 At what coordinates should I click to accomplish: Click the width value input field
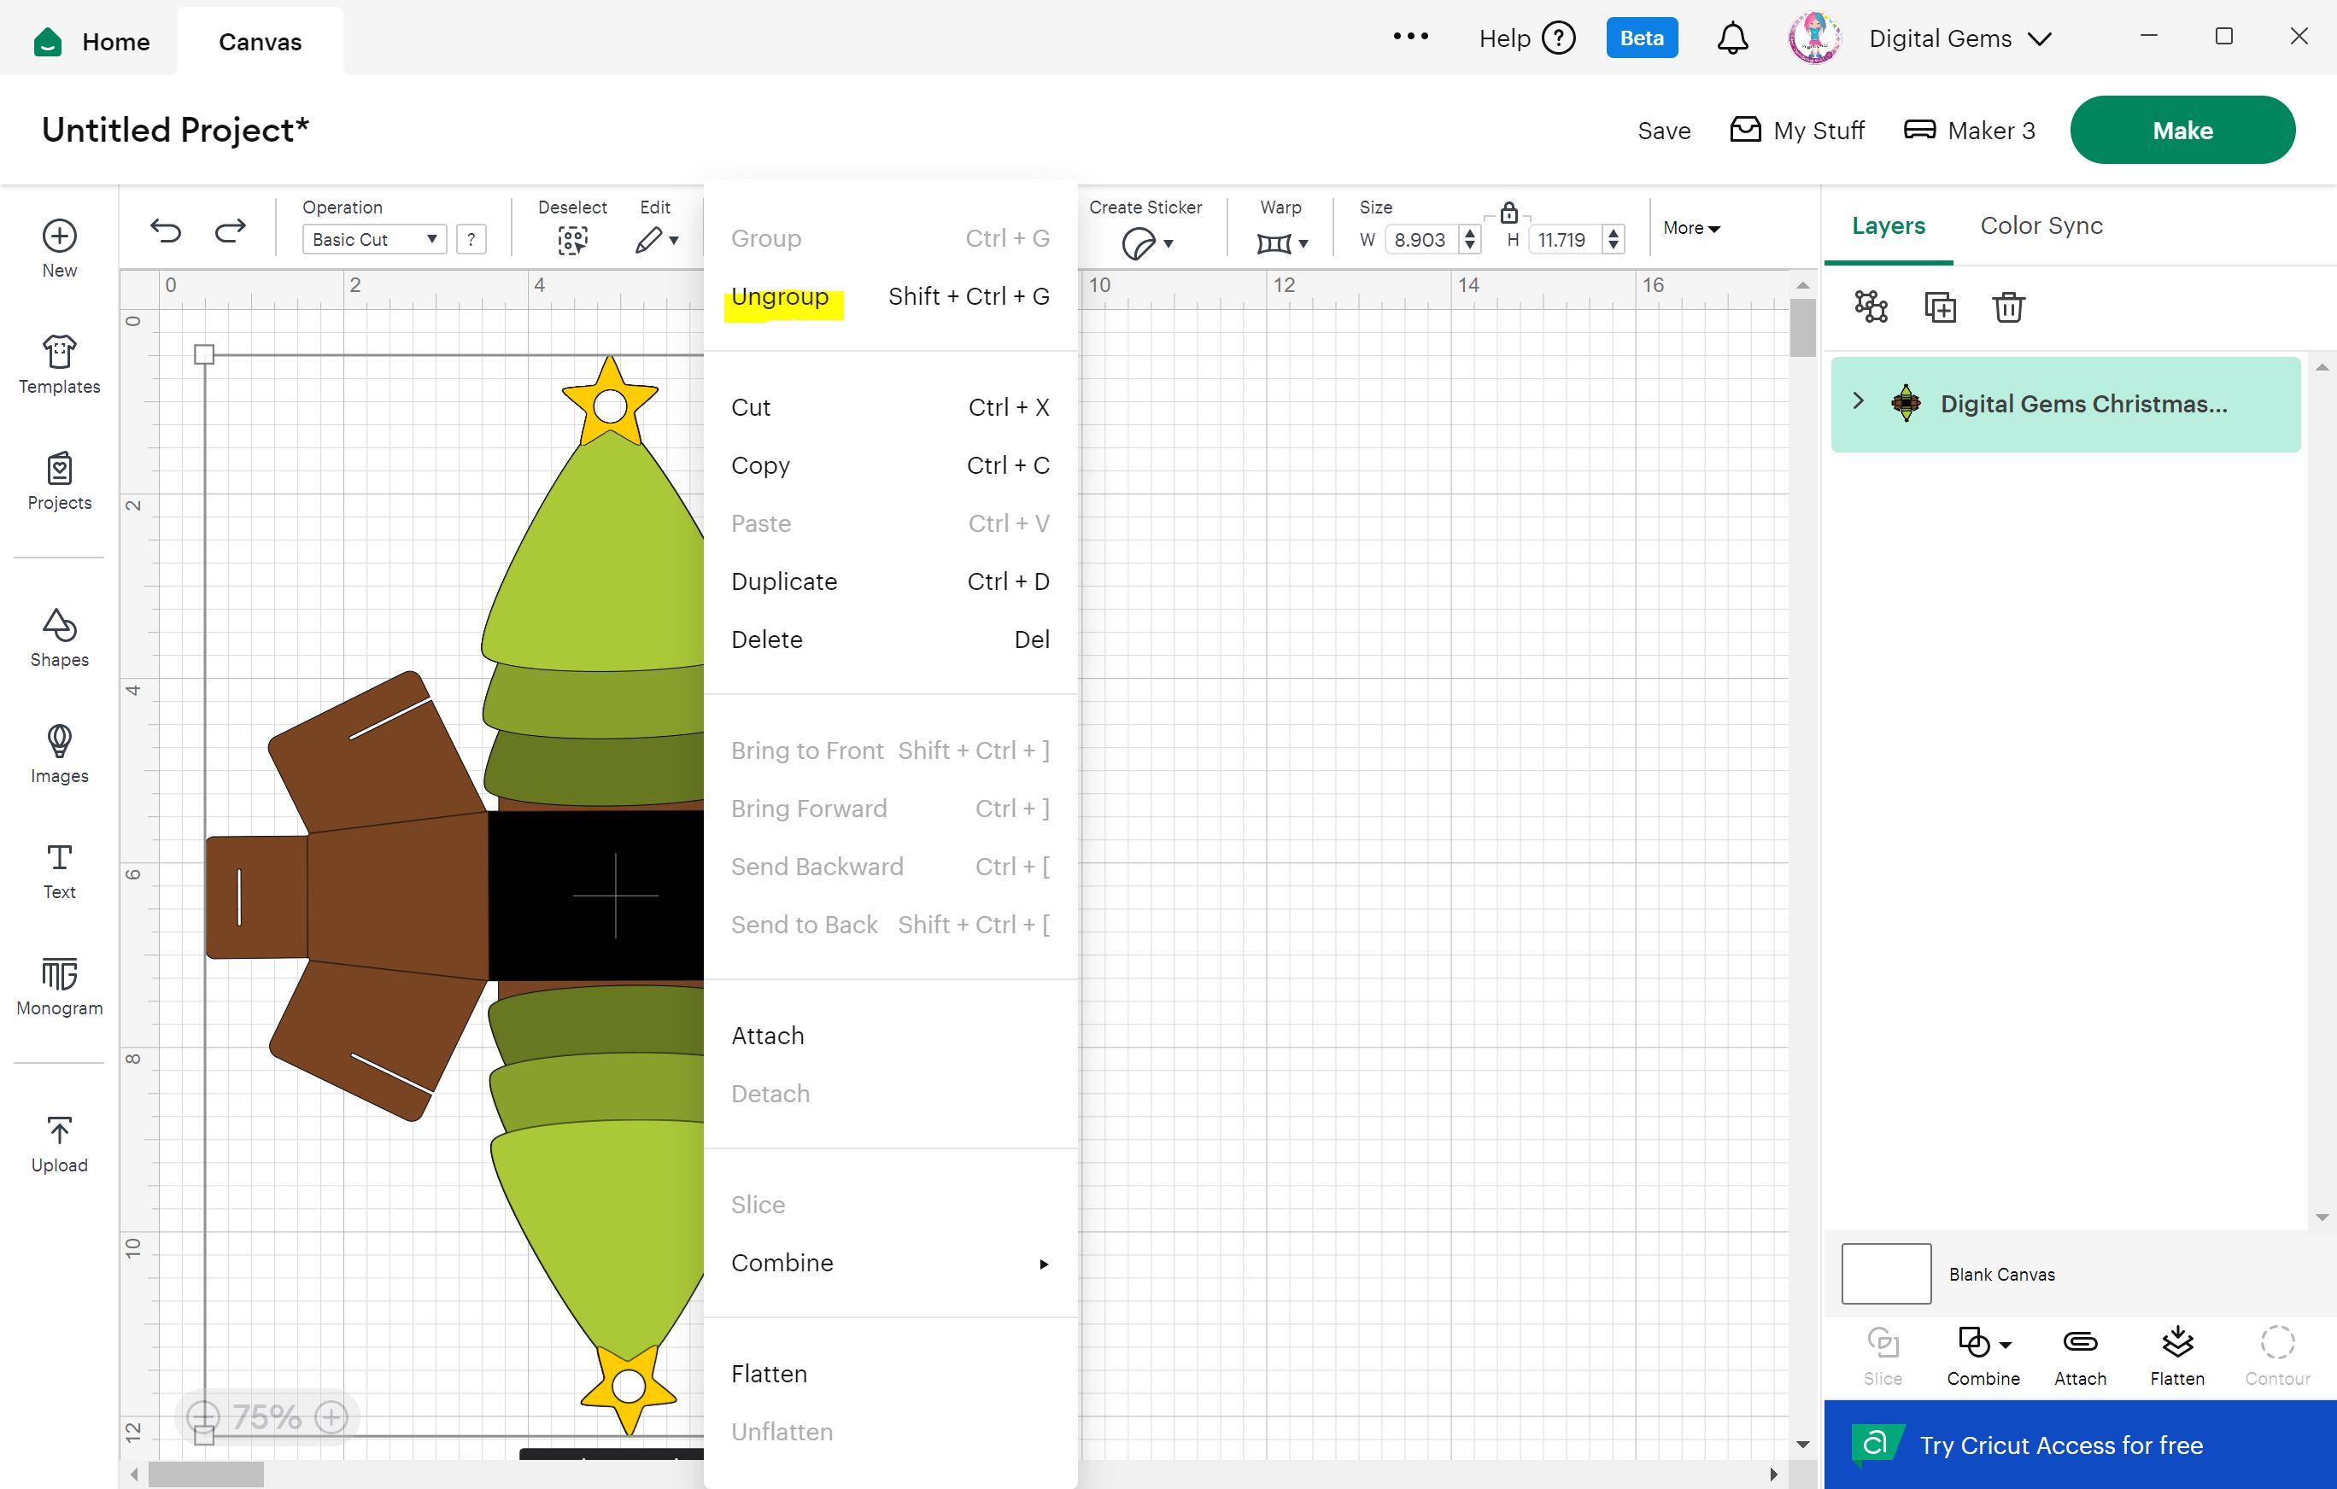pyautogui.click(x=1420, y=240)
